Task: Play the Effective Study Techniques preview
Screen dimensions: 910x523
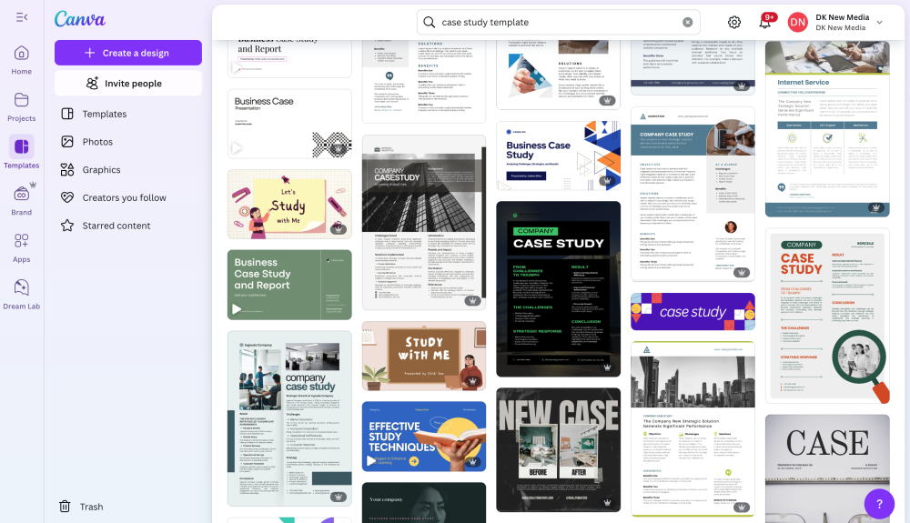Action: click(x=371, y=461)
